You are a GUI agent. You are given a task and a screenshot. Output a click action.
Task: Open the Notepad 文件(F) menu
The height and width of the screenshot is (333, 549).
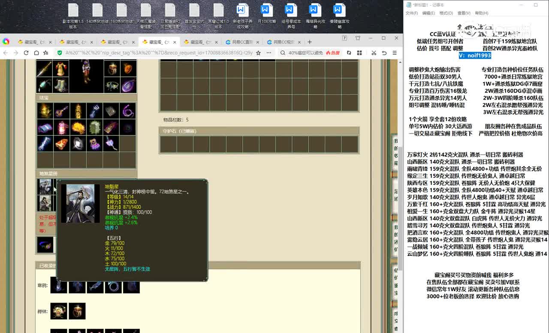pos(412,13)
